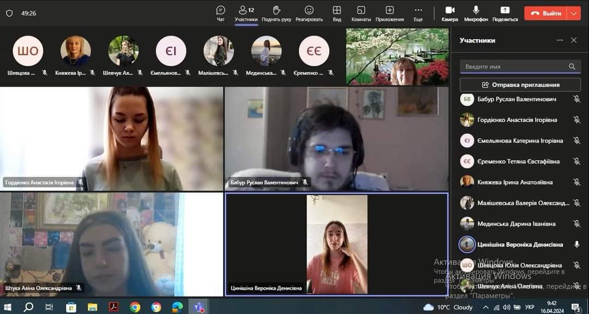Screen dimensions: 589x314
Task: Click muted mic icon for Мединська Дарина in list
Action: coord(576,224)
